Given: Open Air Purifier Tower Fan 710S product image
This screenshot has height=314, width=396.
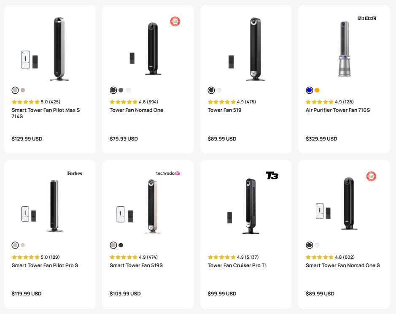Looking at the screenshot, I should (x=345, y=49).
